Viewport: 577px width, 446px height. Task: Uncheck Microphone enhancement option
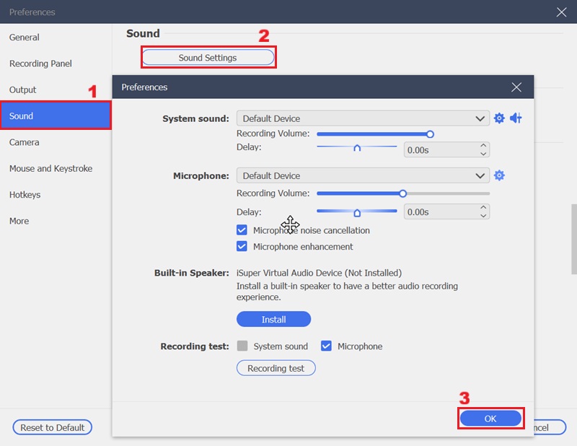tap(242, 246)
